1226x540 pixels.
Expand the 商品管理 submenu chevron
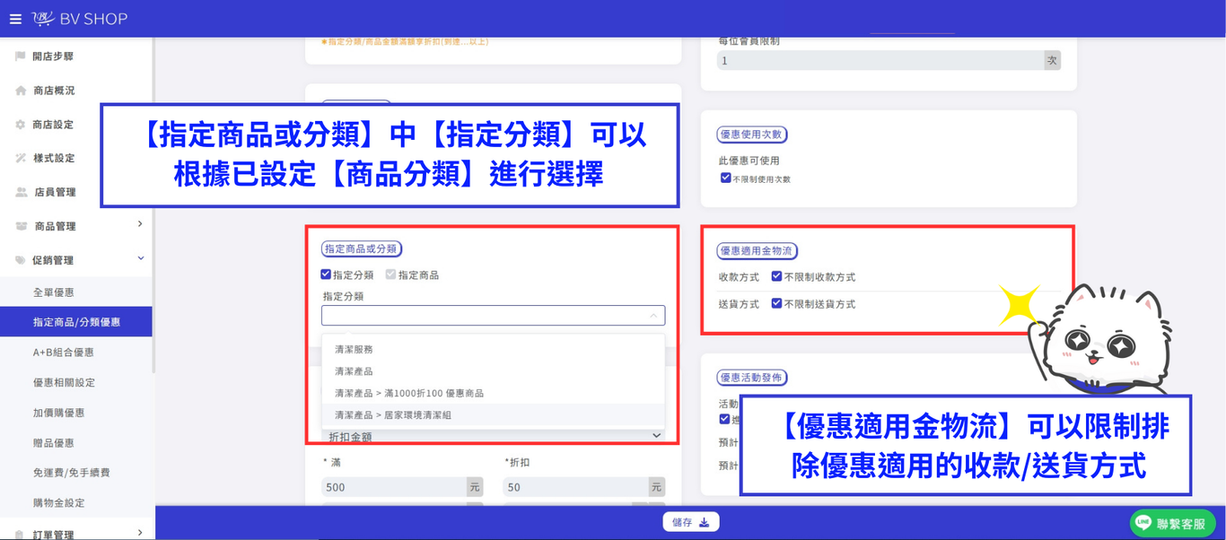pyautogui.click(x=139, y=224)
